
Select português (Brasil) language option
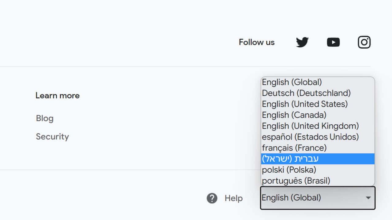tap(296, 181)
